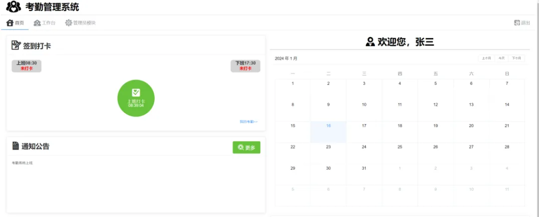Click the 下班17:30 未打卡 status badge
The height and width of the screenshot is (217, 539).
click(245, 66)
